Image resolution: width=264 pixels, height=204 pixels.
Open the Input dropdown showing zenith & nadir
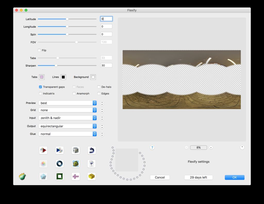coord(68,118)
